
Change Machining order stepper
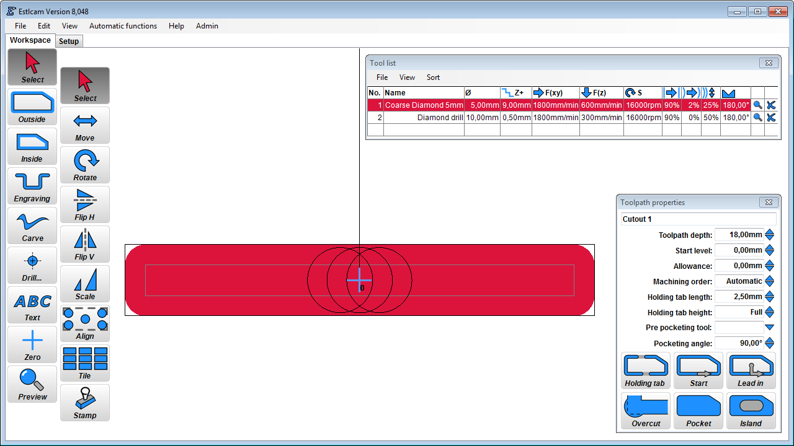coord(770,281)
